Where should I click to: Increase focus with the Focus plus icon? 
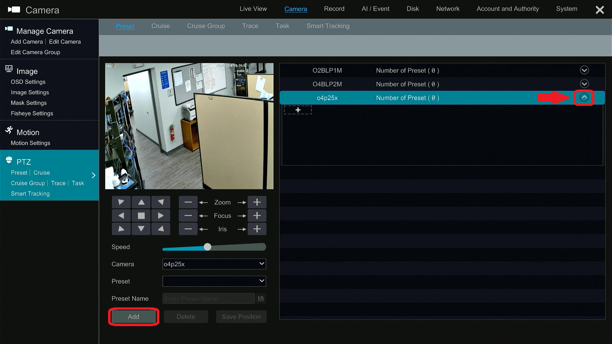click(x=257, y=215)
